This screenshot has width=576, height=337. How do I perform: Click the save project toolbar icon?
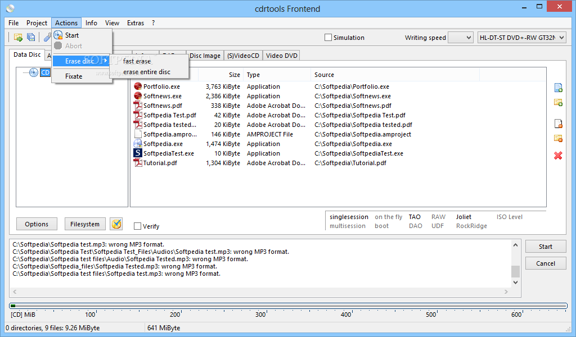31,37
